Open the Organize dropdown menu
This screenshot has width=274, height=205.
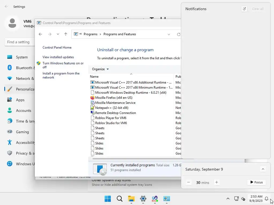pyautogui.click(x=100, y=69)
